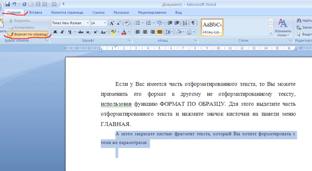
Task: Toggle justify alignment
Action: pyautogui.click(x=160, y=32)
